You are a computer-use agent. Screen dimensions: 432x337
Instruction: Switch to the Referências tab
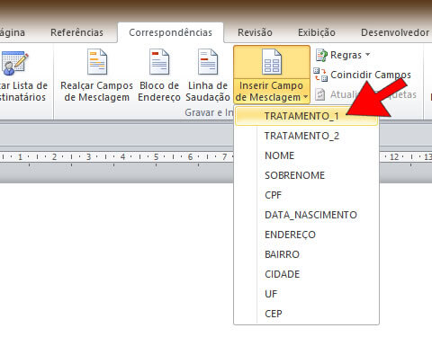point(76,32)
